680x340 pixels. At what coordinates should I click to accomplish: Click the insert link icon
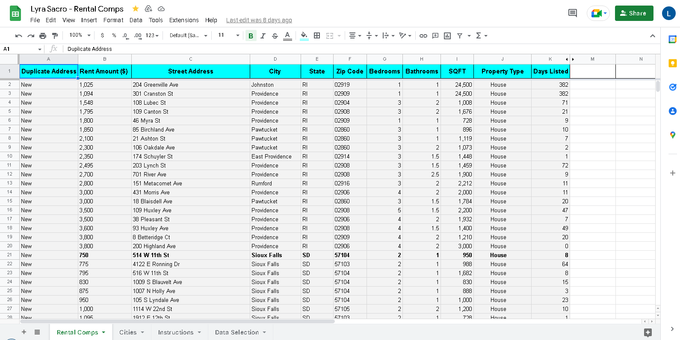(423, 35)
